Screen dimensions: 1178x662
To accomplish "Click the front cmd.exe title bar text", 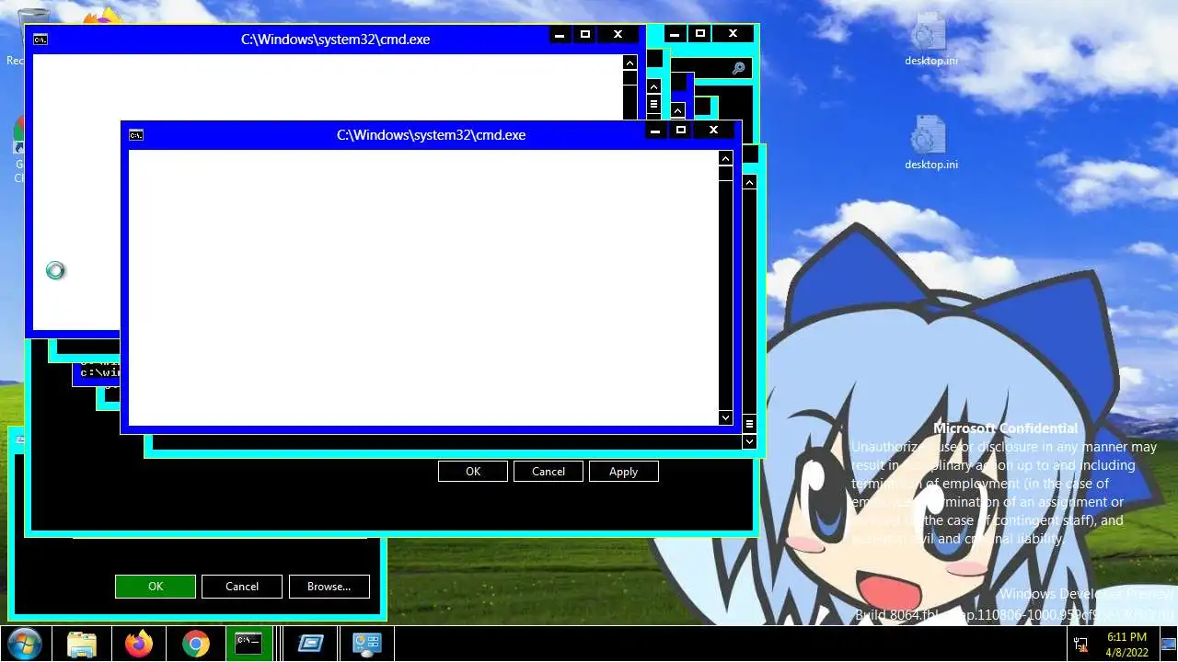I will click(x=431, y=135).
